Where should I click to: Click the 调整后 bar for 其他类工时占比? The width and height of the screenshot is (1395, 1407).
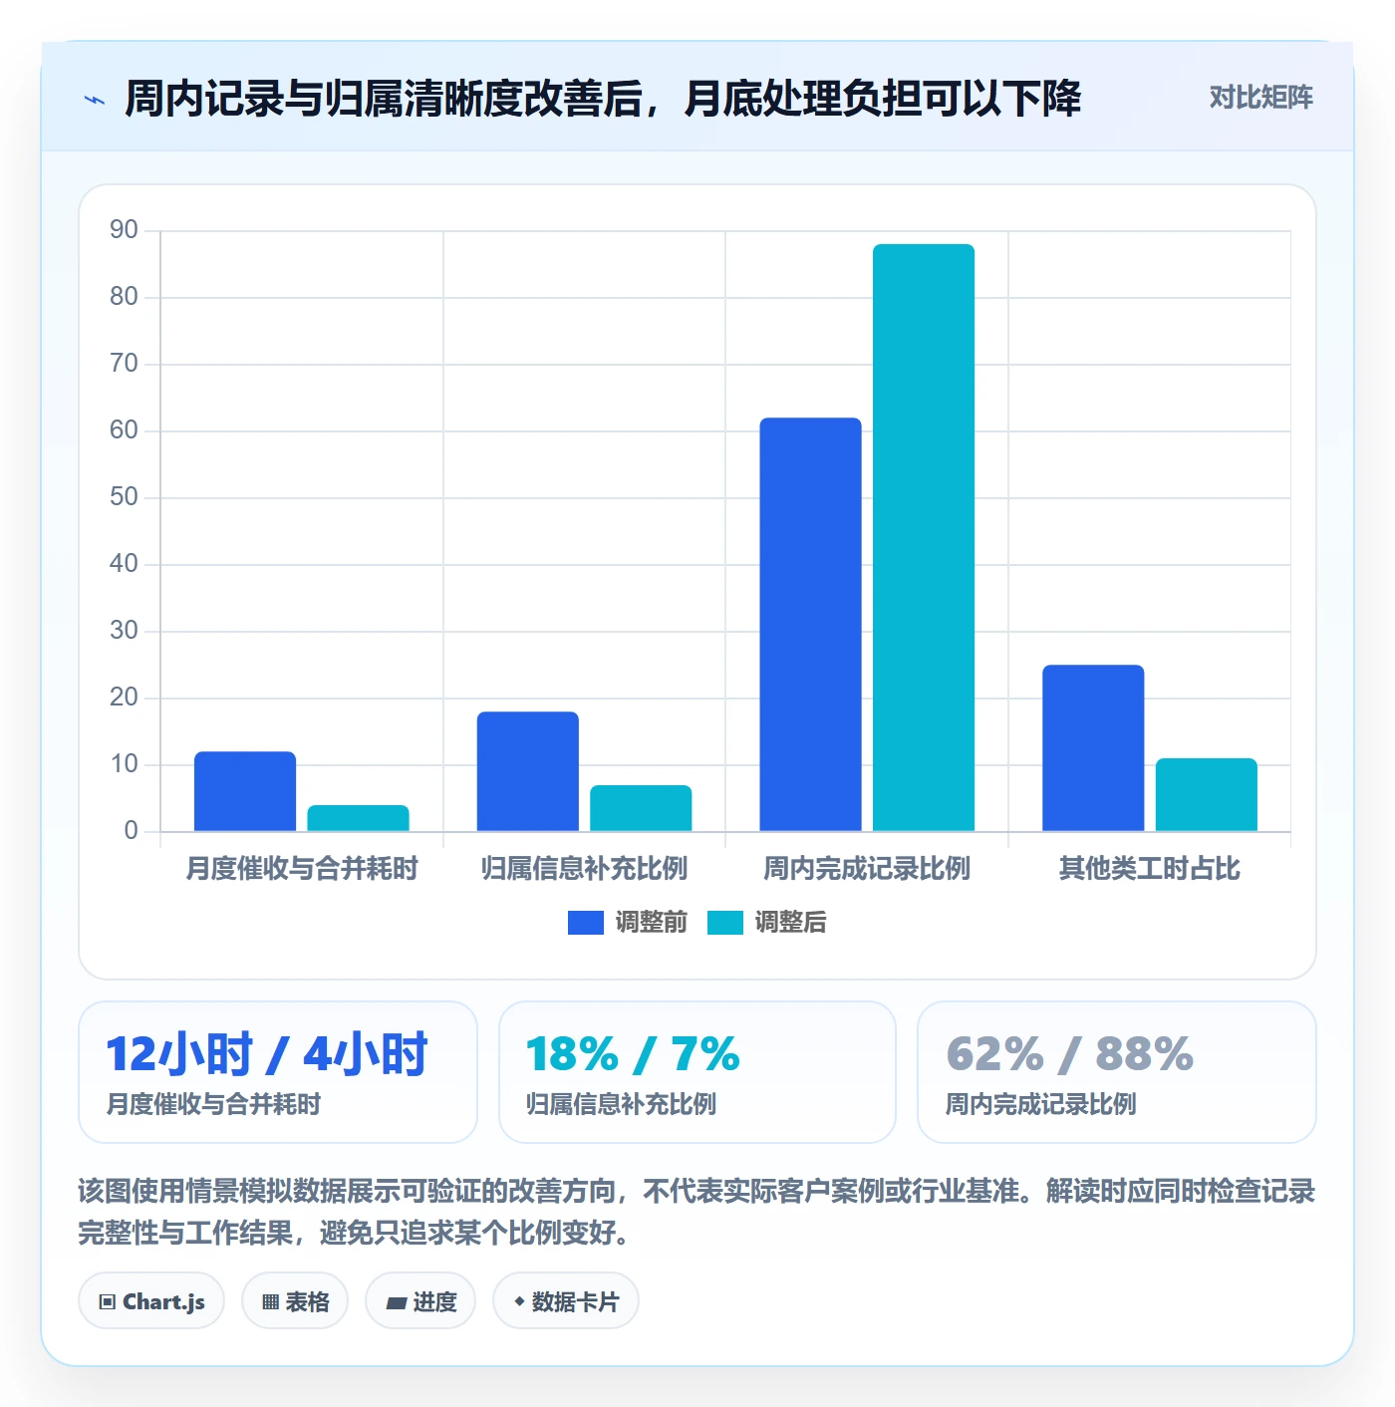pos(1207,794)
